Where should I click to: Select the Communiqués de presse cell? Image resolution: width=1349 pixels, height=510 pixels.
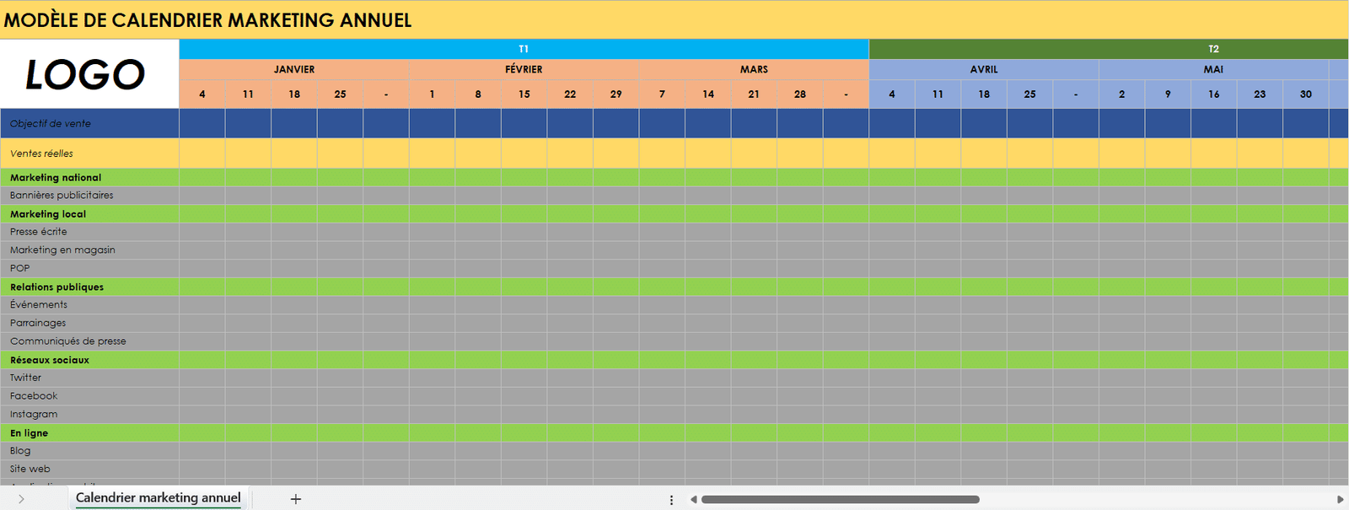[68, 341]
